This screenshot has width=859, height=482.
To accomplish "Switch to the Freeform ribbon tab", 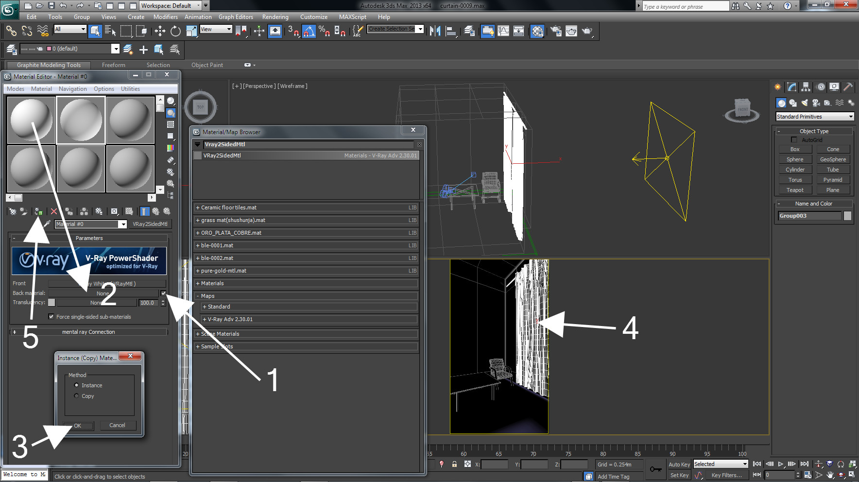I will point(114,65).
